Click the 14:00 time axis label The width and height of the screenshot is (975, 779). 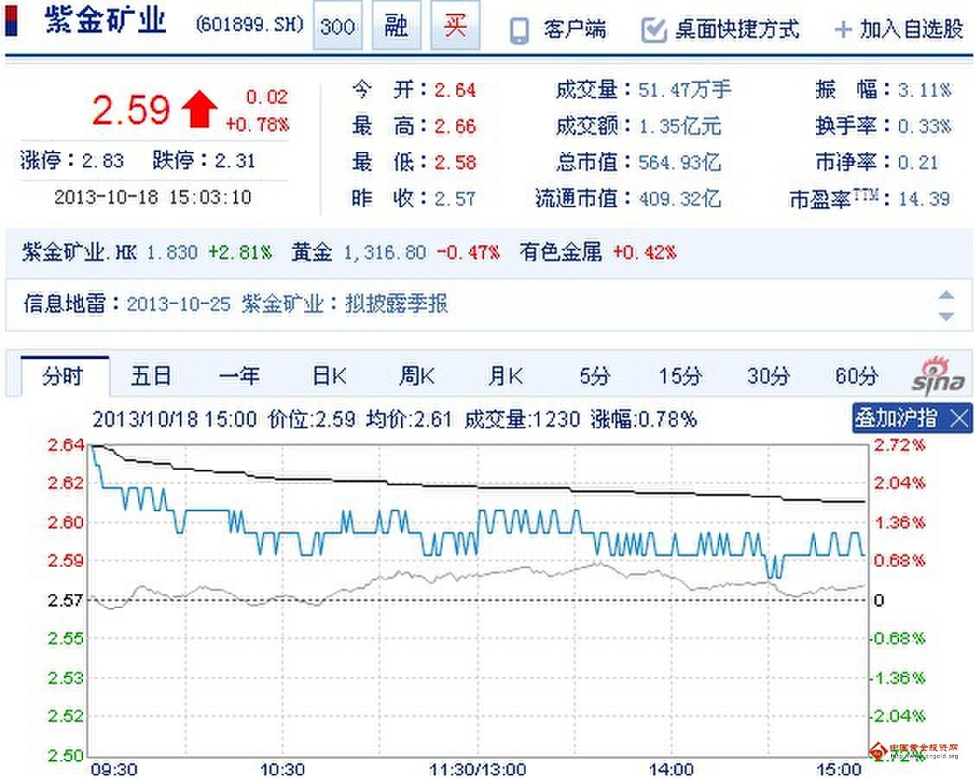point(671,769)
